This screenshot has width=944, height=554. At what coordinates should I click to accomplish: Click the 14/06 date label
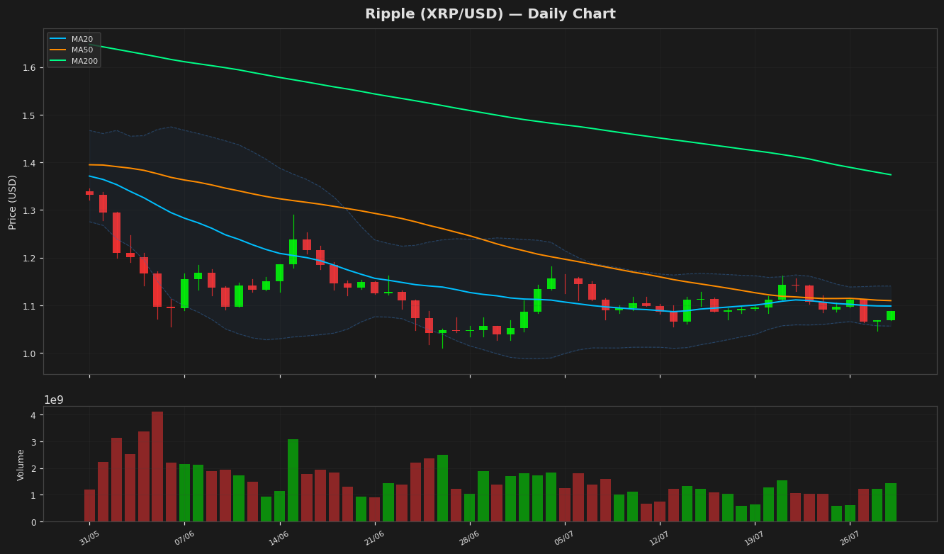click(279, 538)
